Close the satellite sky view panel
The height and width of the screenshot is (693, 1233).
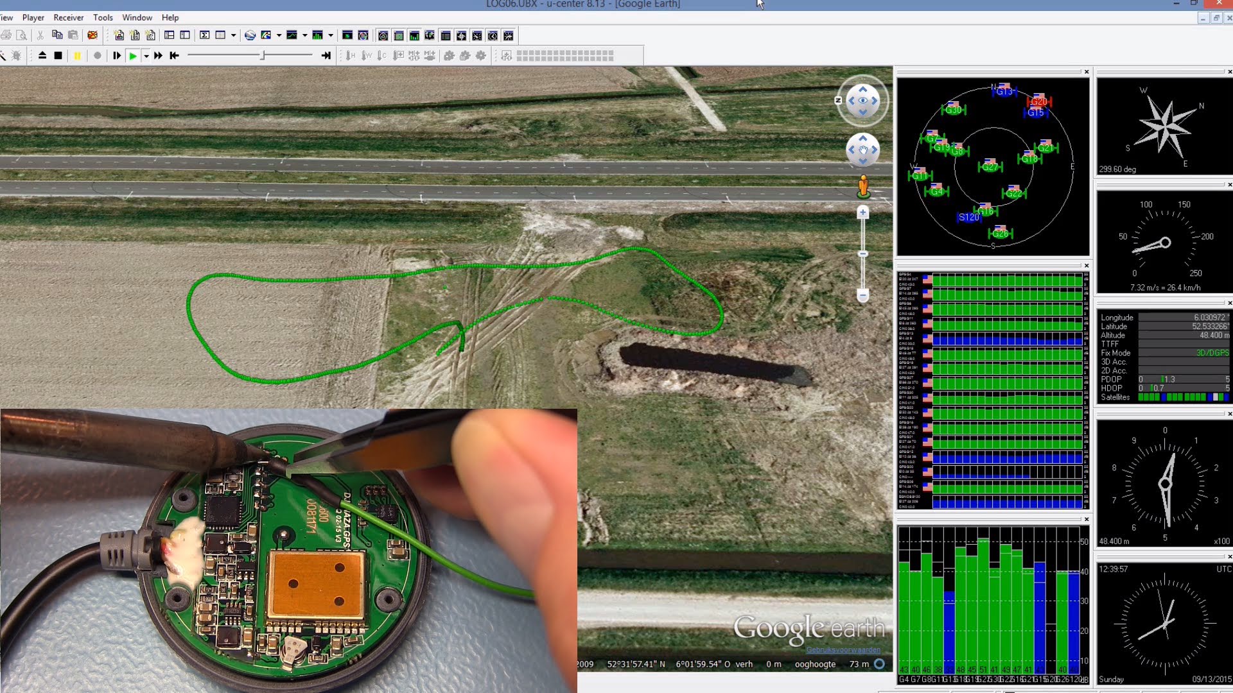1087,71
